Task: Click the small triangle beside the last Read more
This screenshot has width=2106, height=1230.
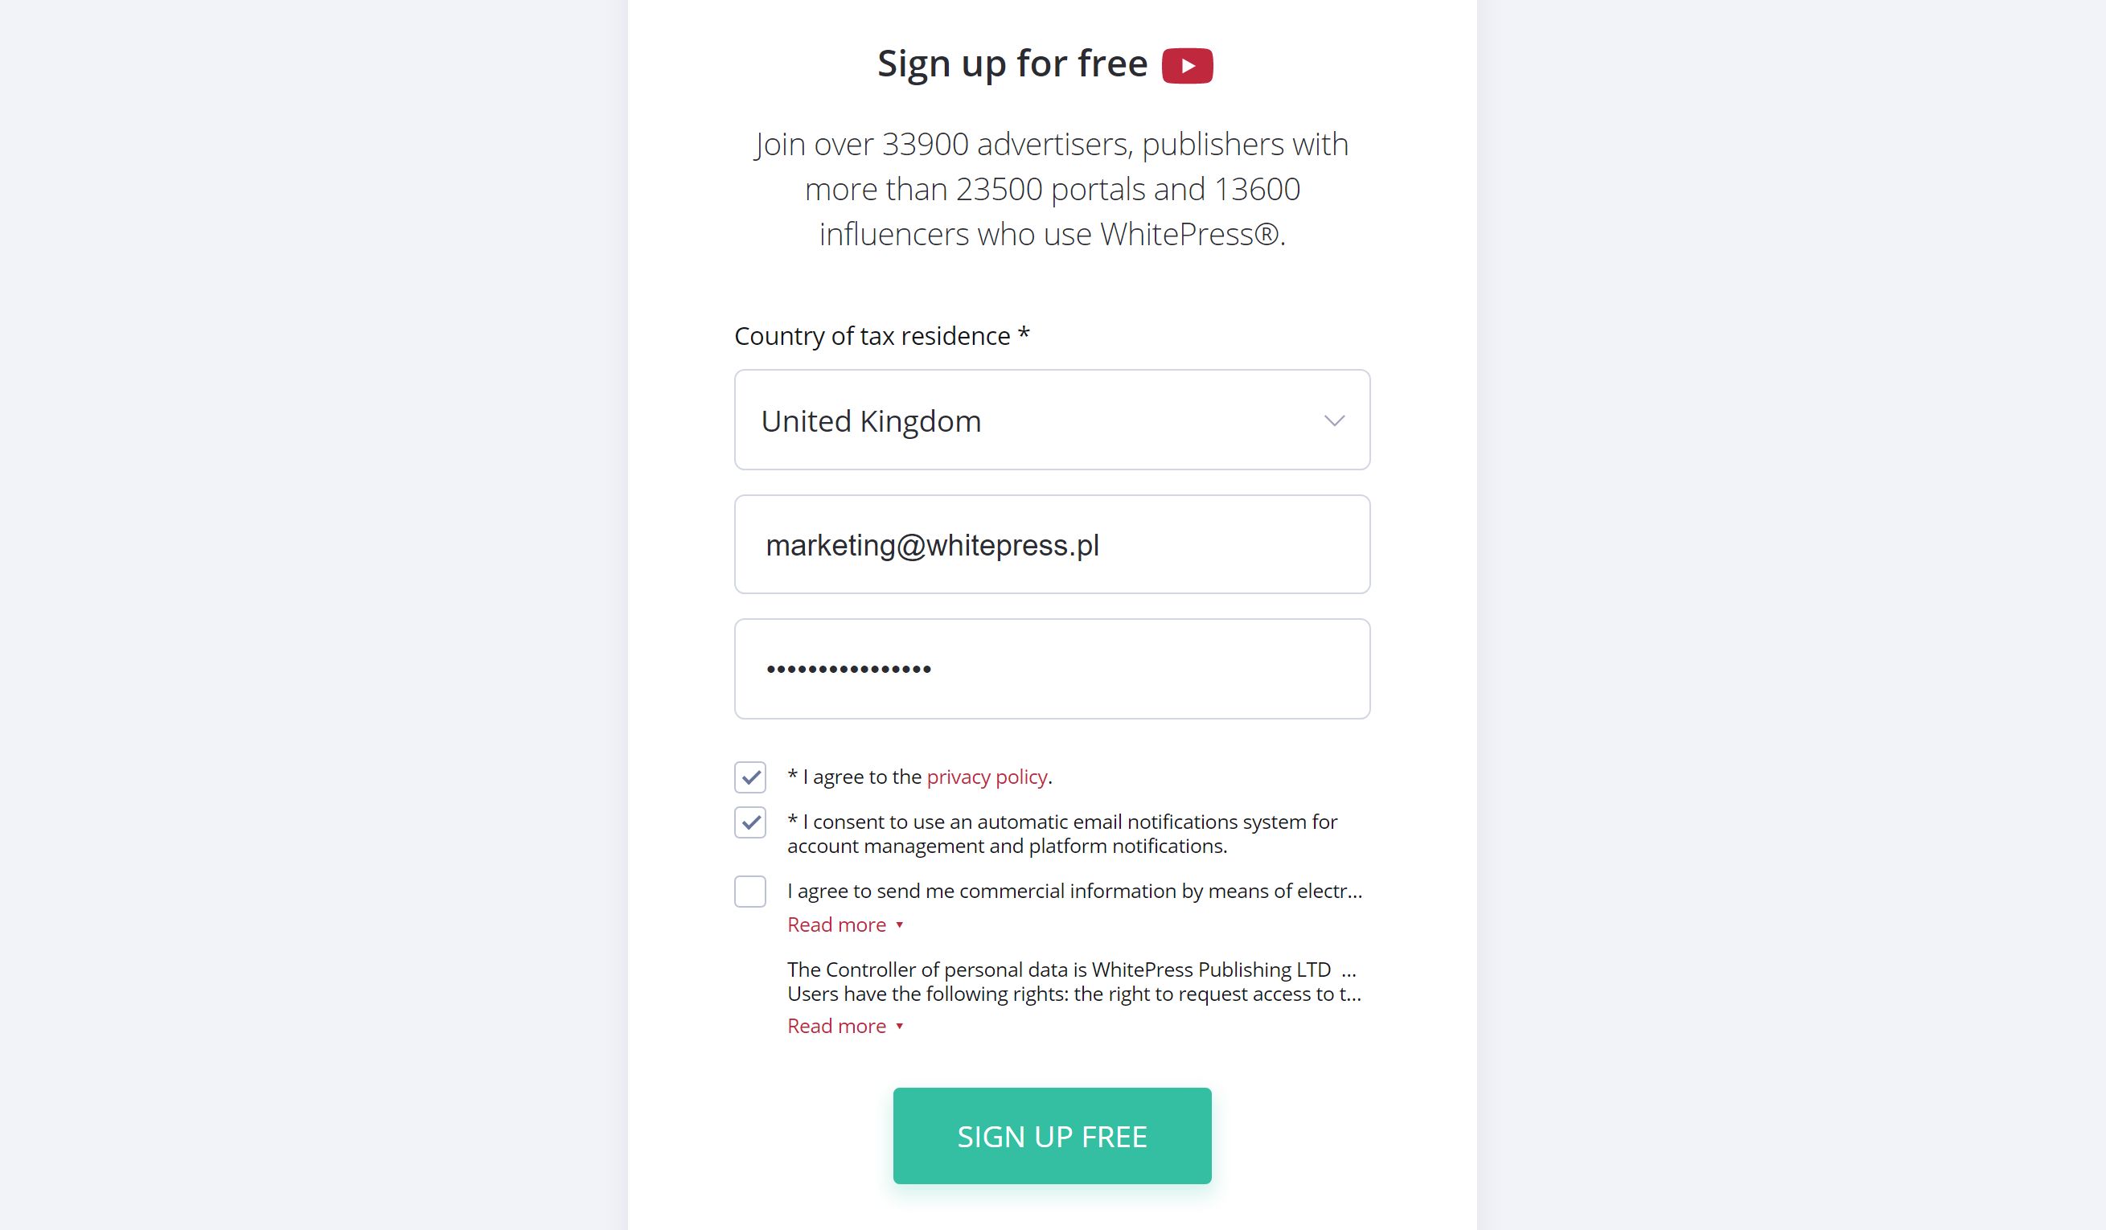Action: click(x=899, y=1026)
